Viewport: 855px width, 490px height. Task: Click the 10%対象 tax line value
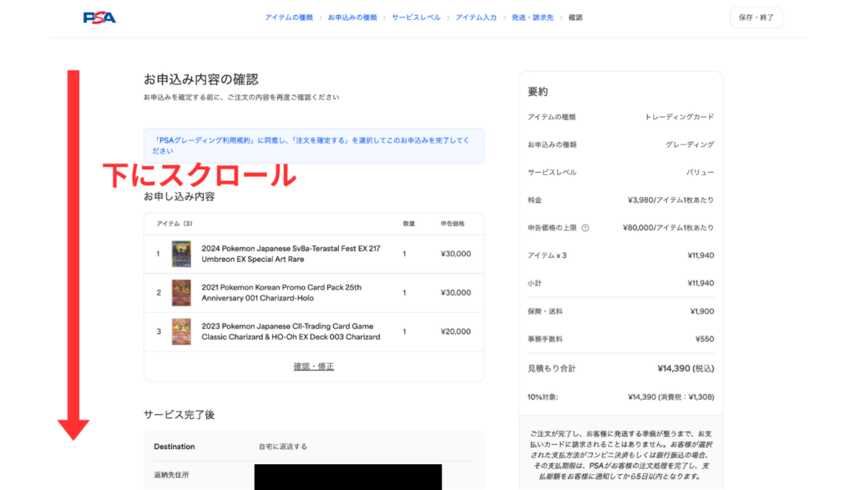[x=670, y=397]
